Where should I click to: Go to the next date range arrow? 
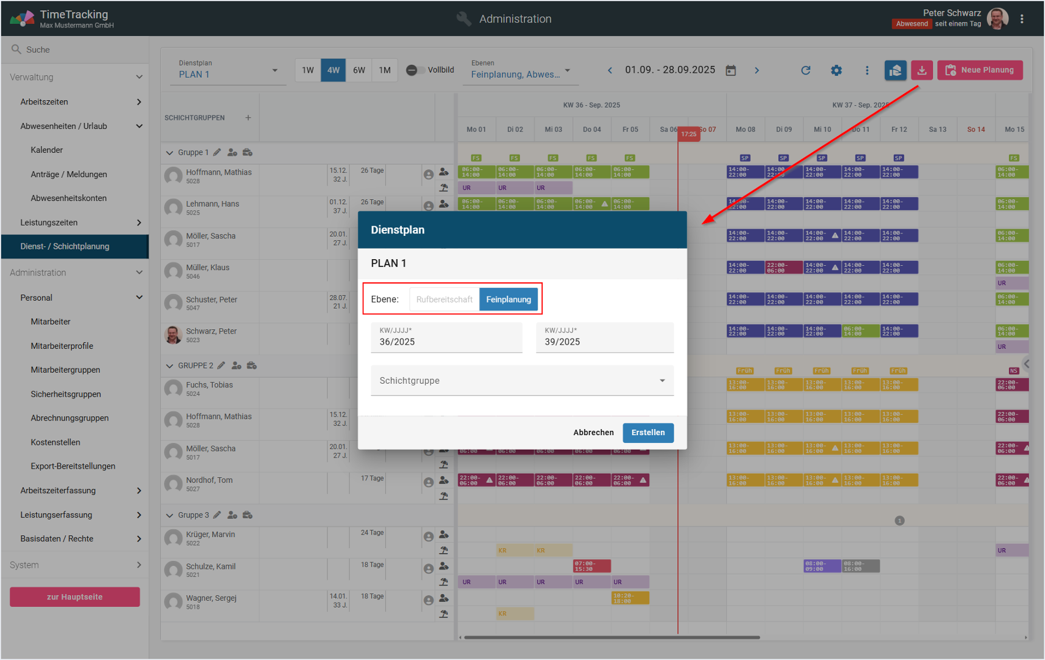click(757, 70)
